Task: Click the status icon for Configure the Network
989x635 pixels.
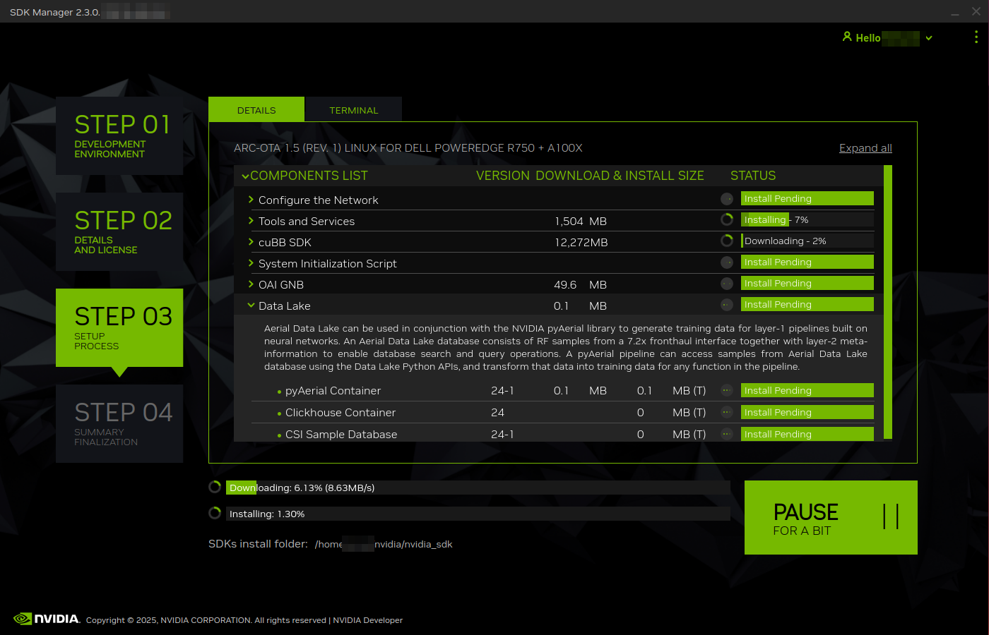Action: click(x=727, y=199)
